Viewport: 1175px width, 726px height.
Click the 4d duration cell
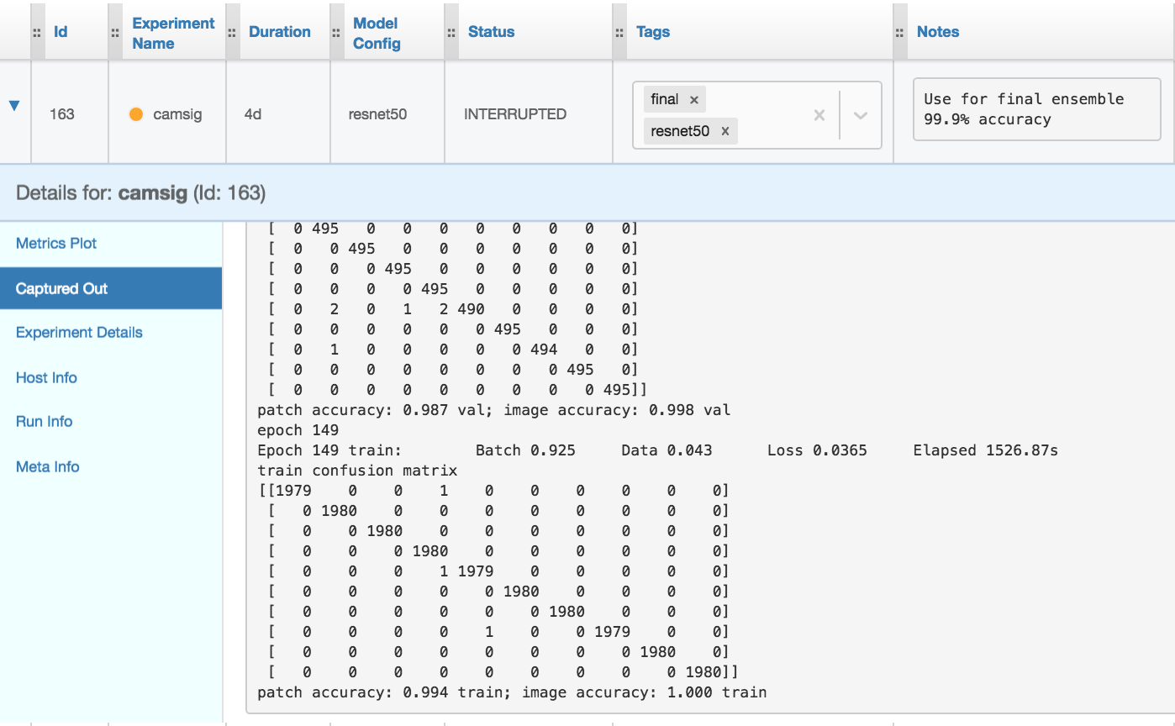coord(278,113)
